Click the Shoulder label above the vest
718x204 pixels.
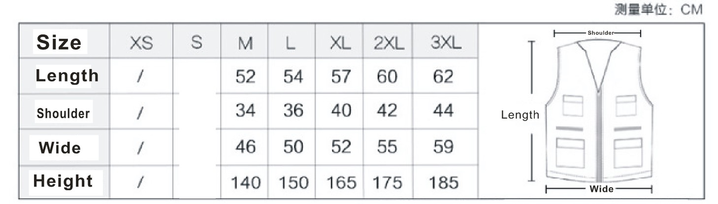tap(601, 33)
